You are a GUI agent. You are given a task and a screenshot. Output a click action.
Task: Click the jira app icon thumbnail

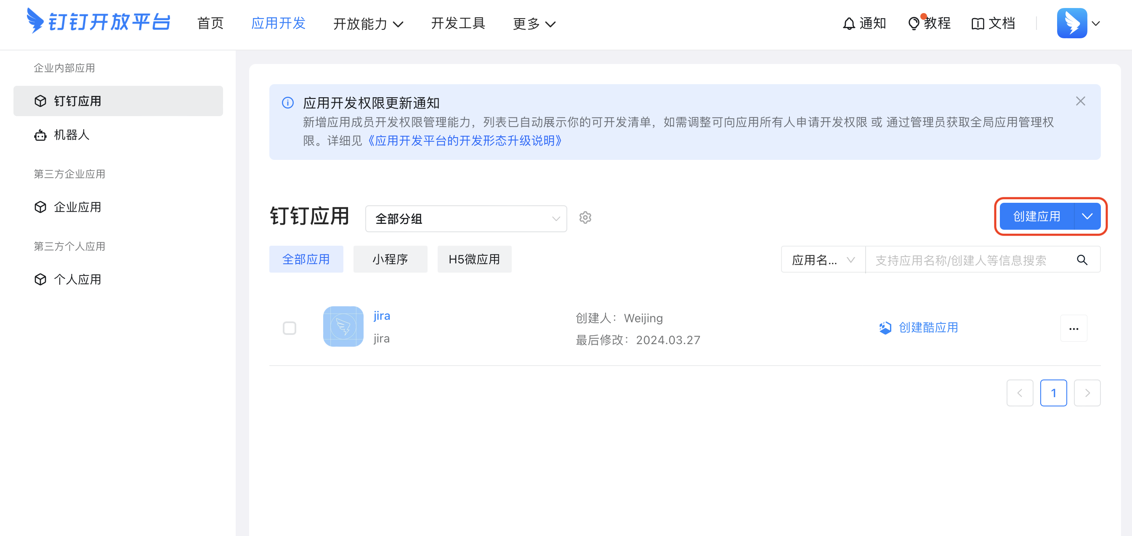tap(343, 326)
